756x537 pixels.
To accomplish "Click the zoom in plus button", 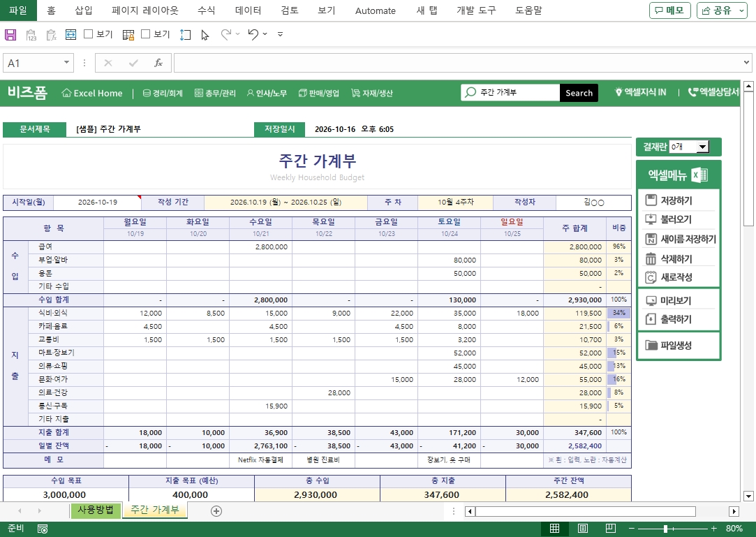I will [713, 529].
